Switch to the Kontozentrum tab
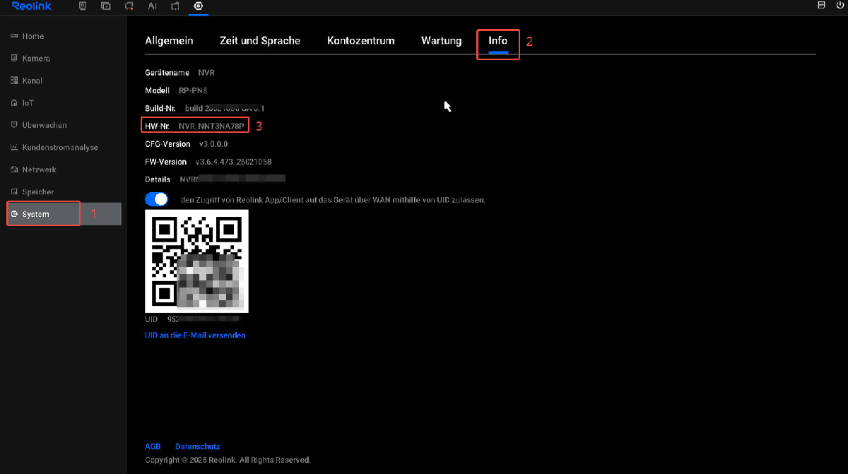The height and width of the screenshot is (474, 848). tap(360, 41)
